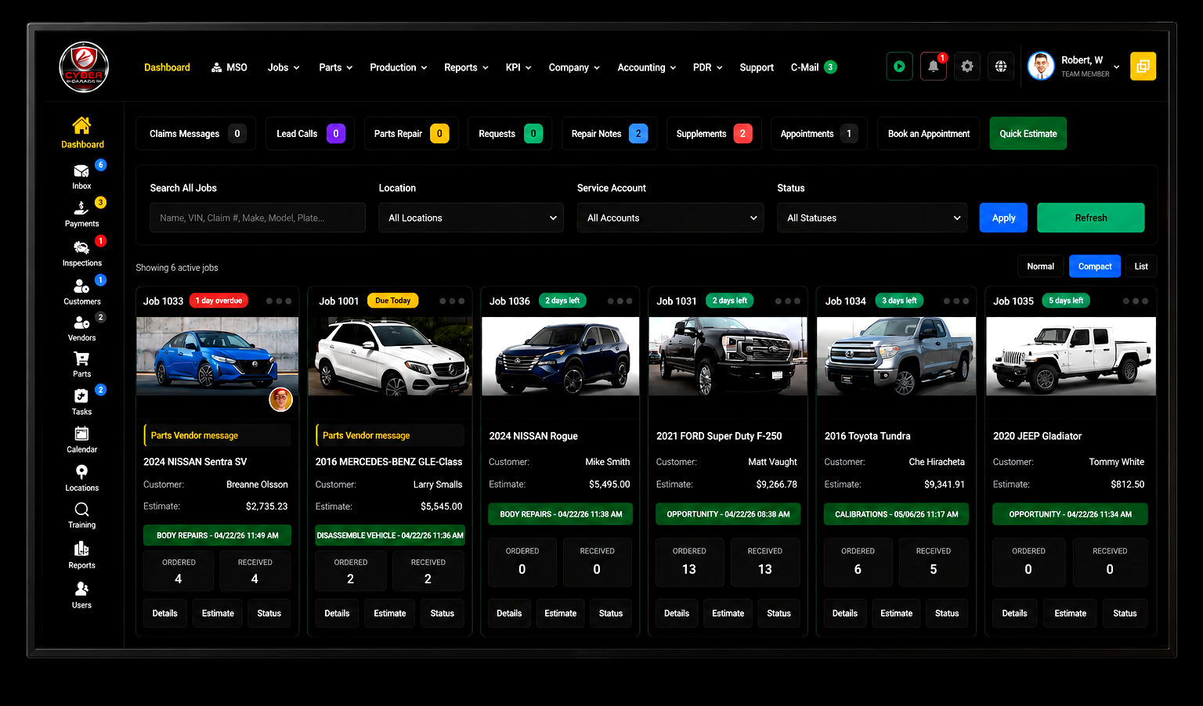The image size is (1203, 706).
Task: Open the Status filter dropdown
Action: point(872,218)
